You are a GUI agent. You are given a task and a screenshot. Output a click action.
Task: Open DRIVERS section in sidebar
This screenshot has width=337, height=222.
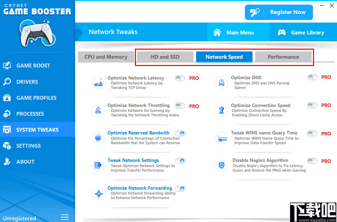point(38,82)
